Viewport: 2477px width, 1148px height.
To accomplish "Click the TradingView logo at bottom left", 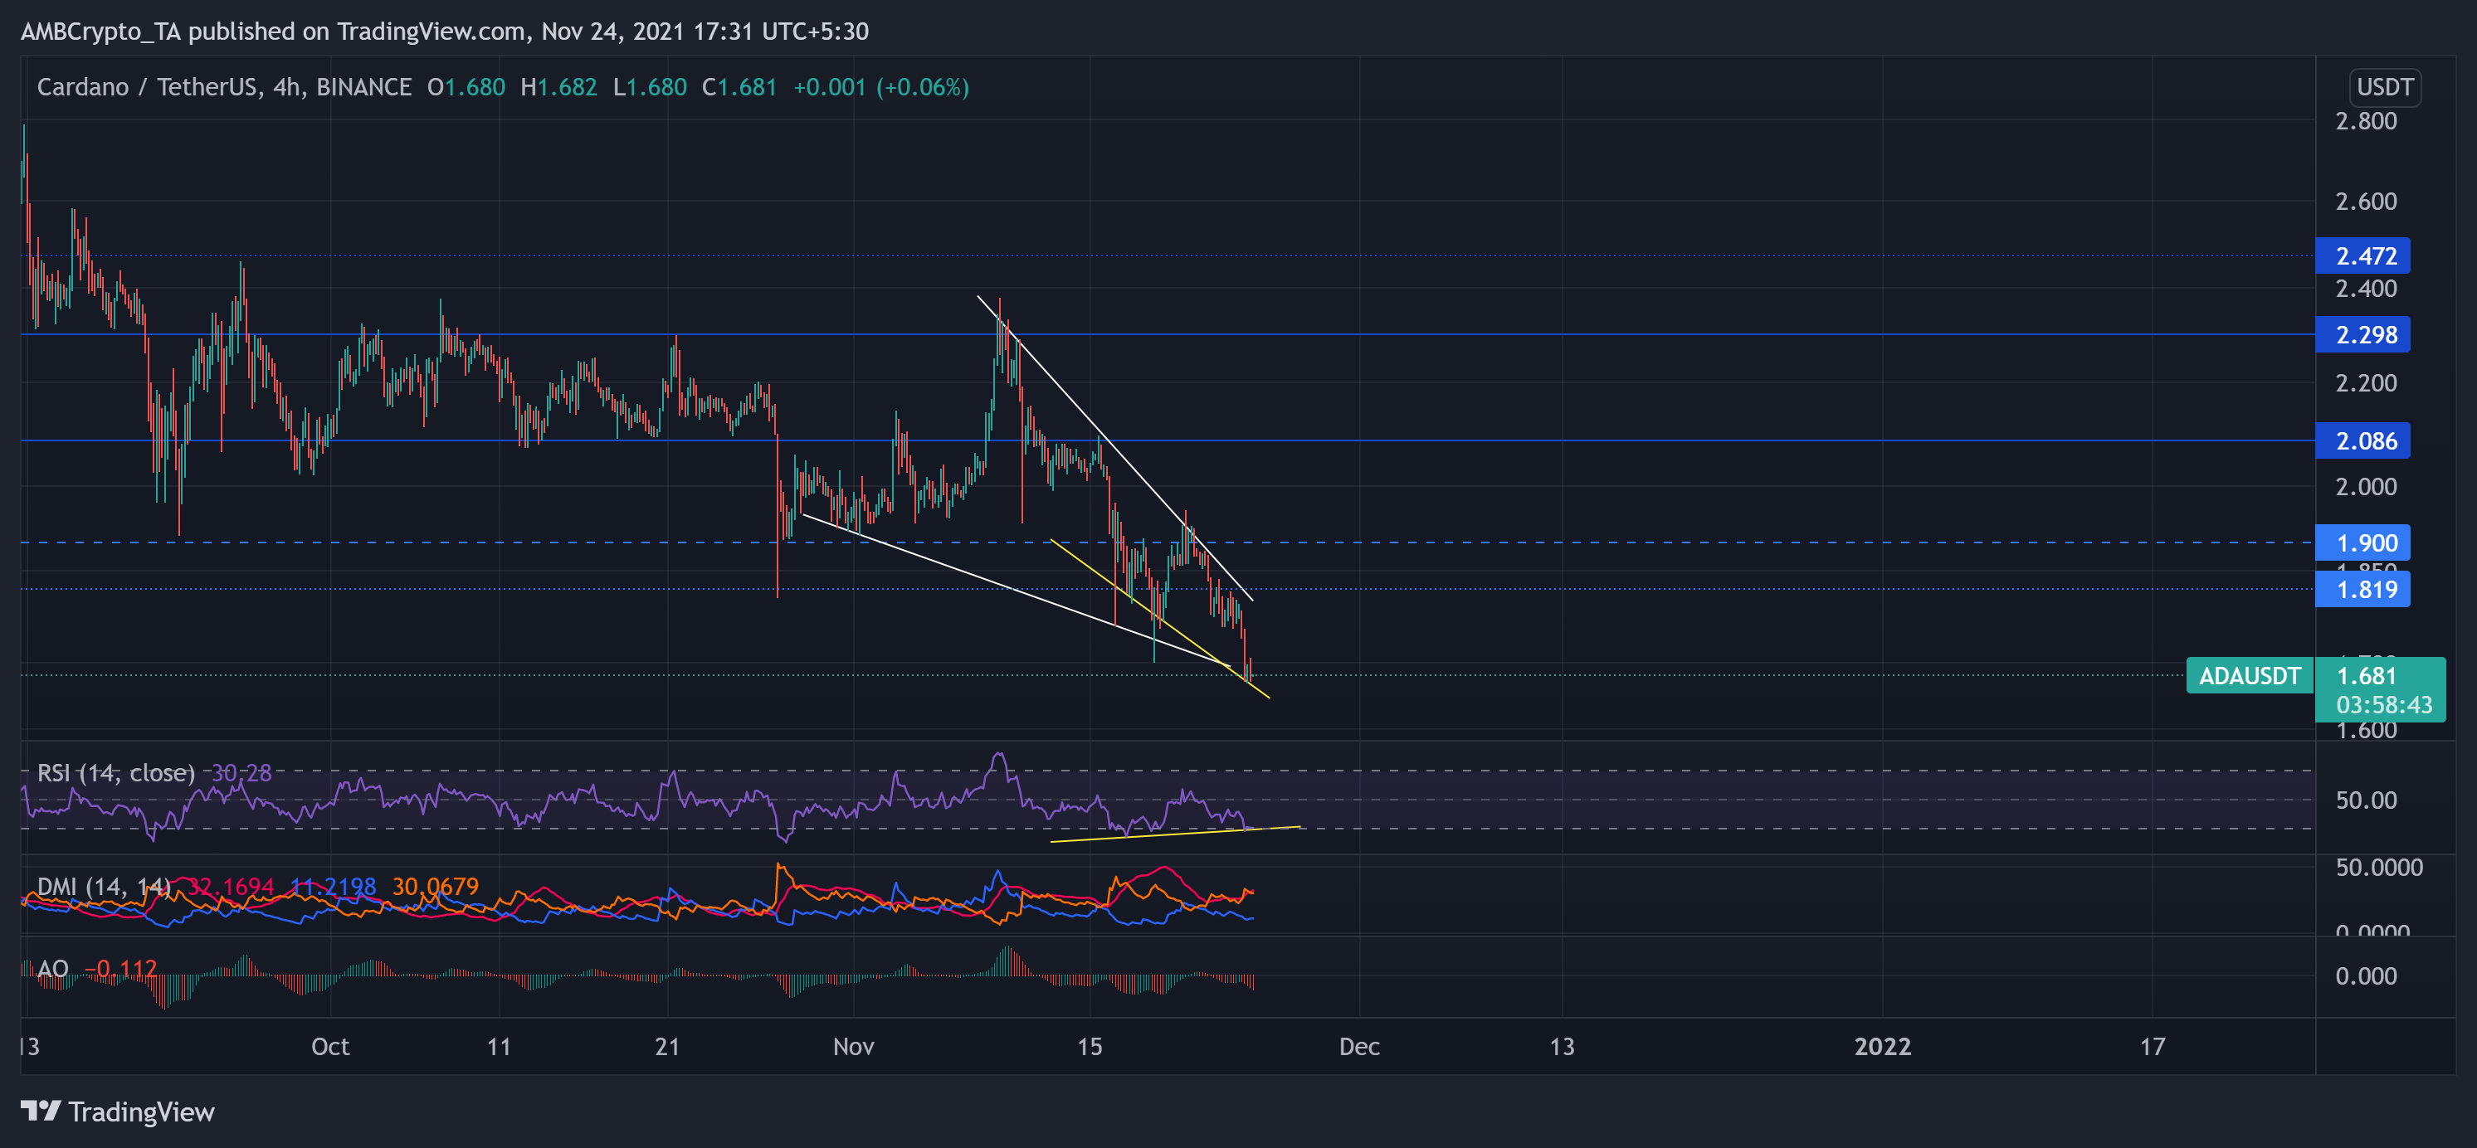I will [117, 1112].
